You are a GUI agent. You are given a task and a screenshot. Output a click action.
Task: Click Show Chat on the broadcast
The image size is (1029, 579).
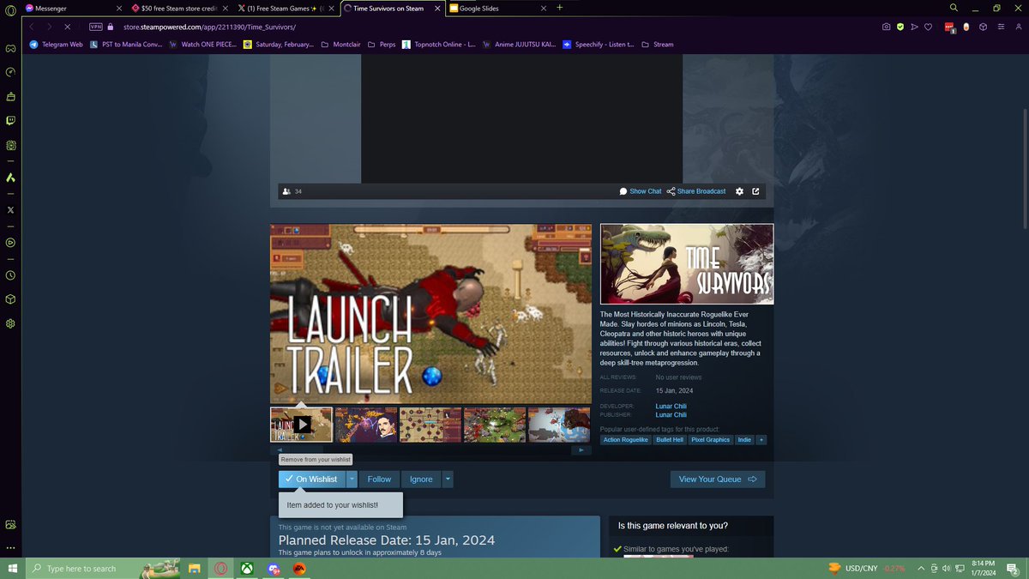pos(641,191)
